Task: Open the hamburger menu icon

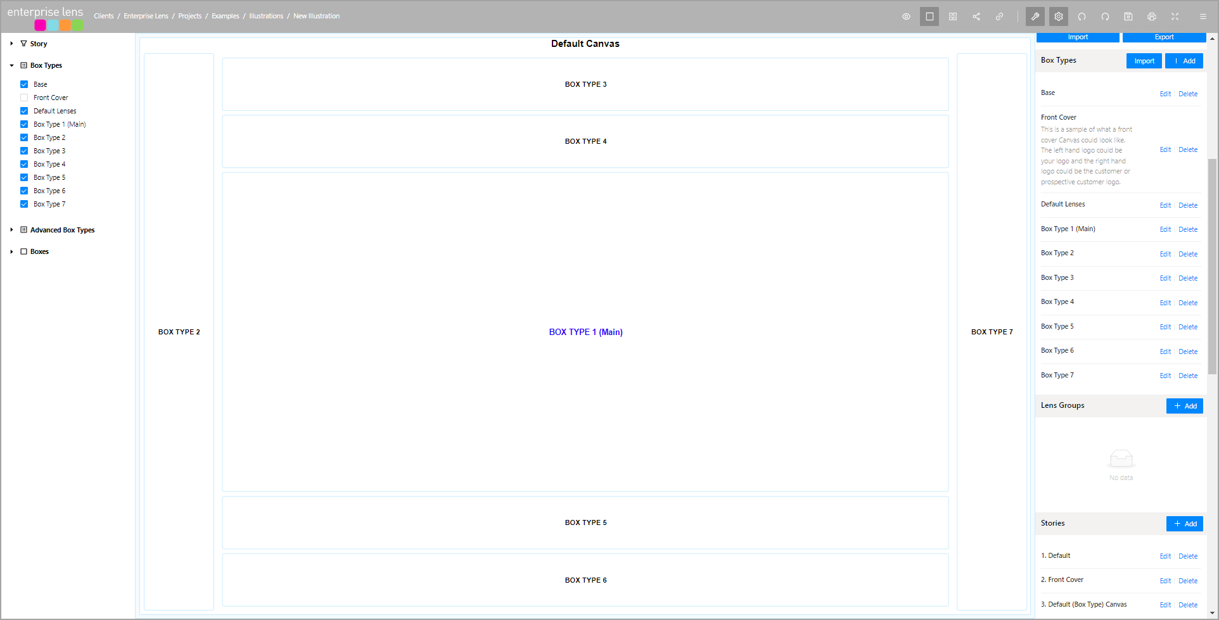Action: point(1203,16)
